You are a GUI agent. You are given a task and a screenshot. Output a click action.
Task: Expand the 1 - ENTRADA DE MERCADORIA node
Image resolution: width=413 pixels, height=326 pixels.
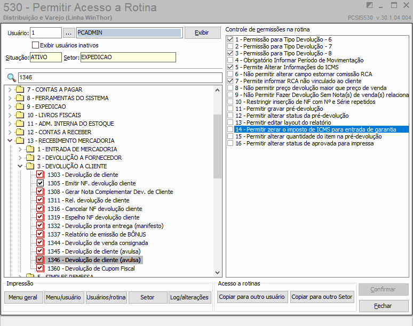pyautogui.click(x=20, y=149)
